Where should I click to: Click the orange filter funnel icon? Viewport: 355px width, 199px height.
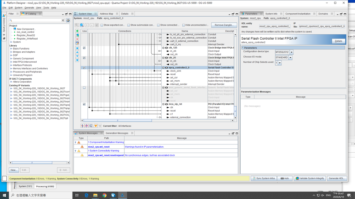96,126
